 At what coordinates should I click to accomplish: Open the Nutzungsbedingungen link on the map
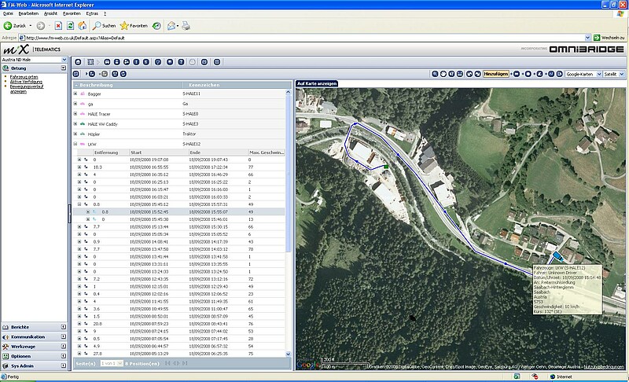coord(604,367)
